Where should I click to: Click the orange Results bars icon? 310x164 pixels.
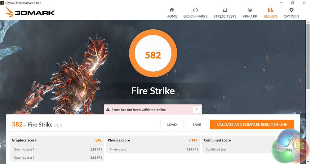(x=270, y=10)
